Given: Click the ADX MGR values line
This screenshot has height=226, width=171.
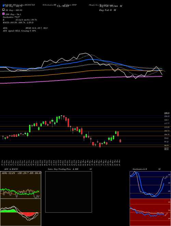Looking at the screenshot, I should point(25,28).
